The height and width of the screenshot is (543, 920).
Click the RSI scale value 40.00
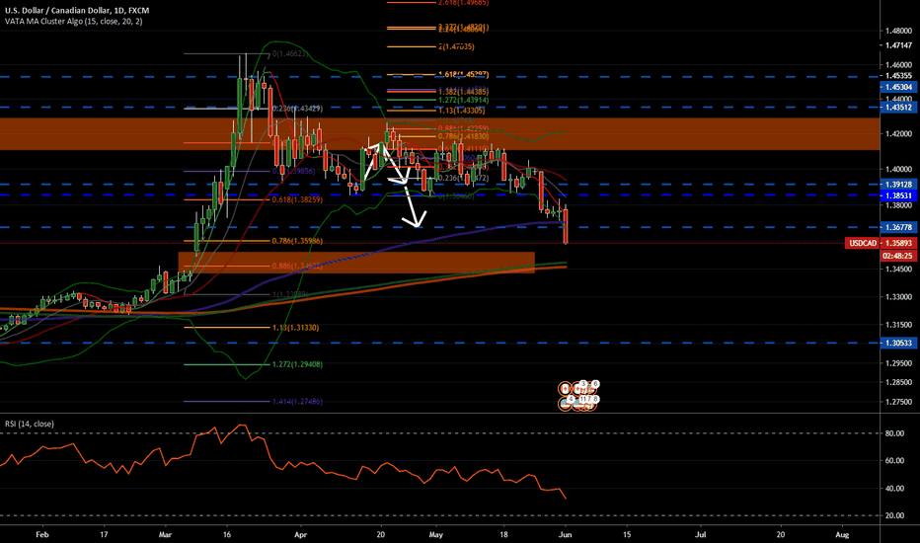pyautogui.click(x=894, y=489)
